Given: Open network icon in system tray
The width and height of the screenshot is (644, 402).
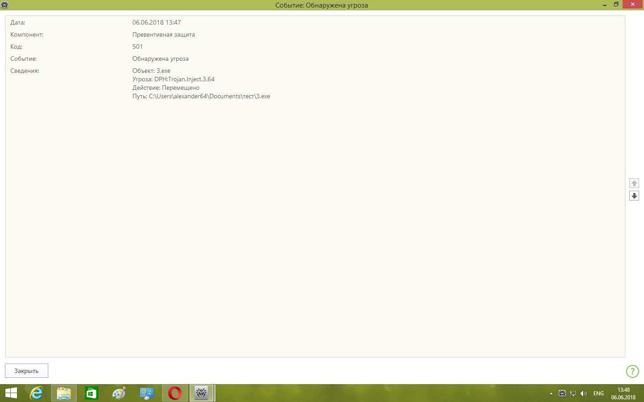Looking at the screenshot, I should pyautogui.click(x=573, y=394).
